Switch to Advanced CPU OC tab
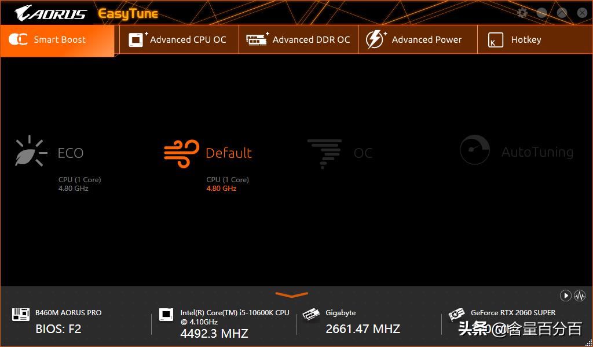The image size is (593, 347). coord(179,40)
